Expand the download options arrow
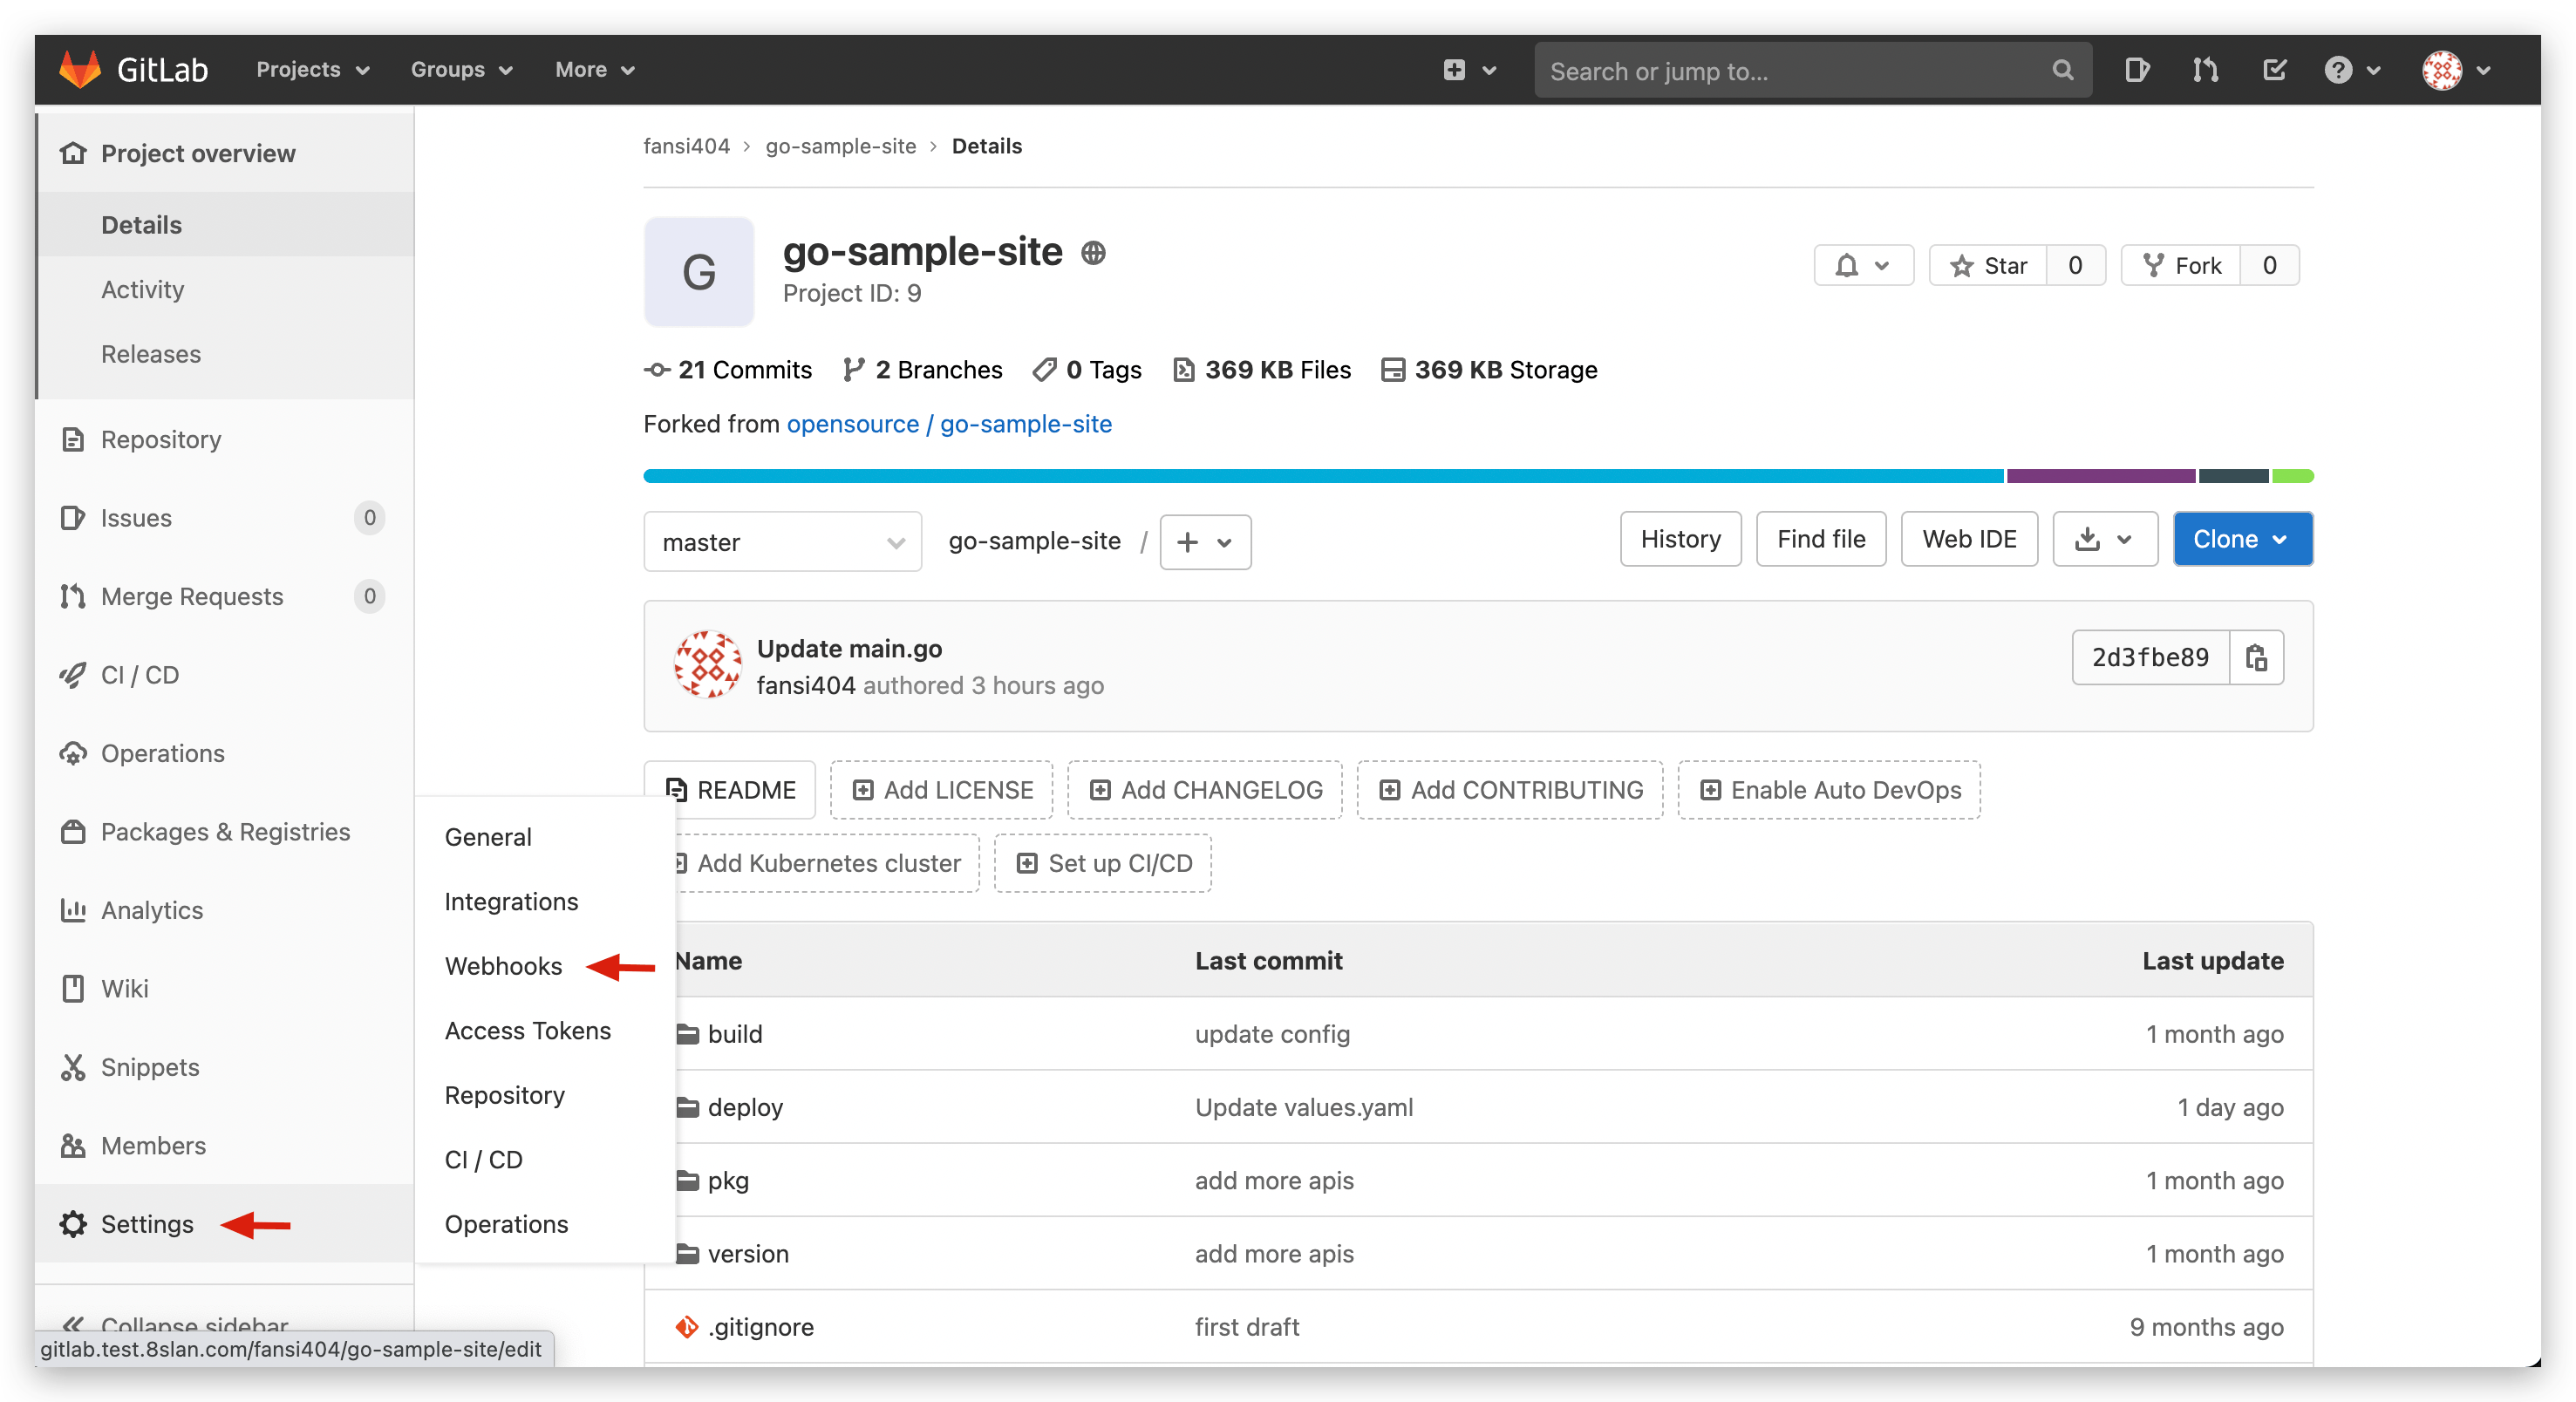2576x1402 pixels. (2123, 539)
